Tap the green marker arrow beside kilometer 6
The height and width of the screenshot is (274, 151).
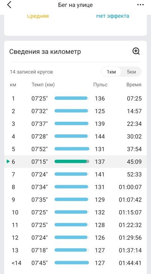[x=8, y=161]
